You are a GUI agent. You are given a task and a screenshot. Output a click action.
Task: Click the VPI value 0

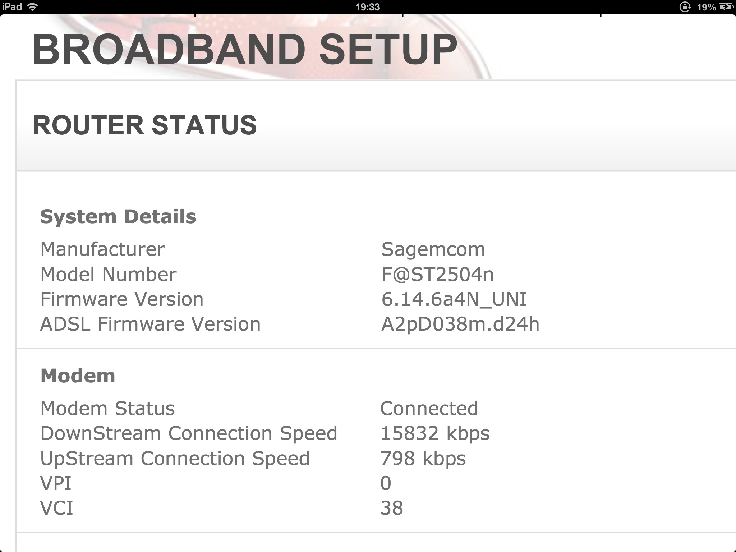coord(386,483)
